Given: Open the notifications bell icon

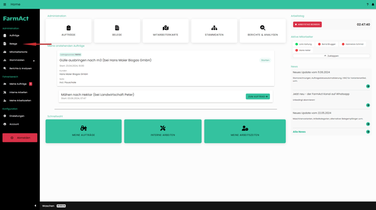Looking at the screenshot, I should click(x=373, y=4).
